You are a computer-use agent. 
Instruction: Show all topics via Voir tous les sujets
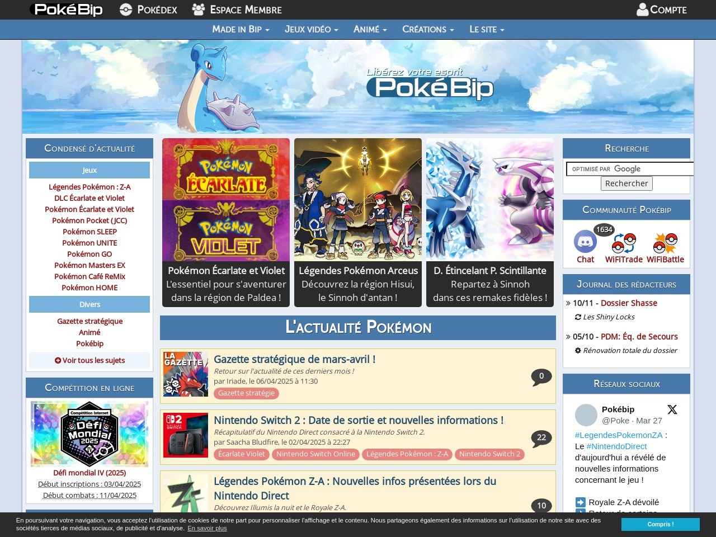pyautogui.click(x=89, y=360)
